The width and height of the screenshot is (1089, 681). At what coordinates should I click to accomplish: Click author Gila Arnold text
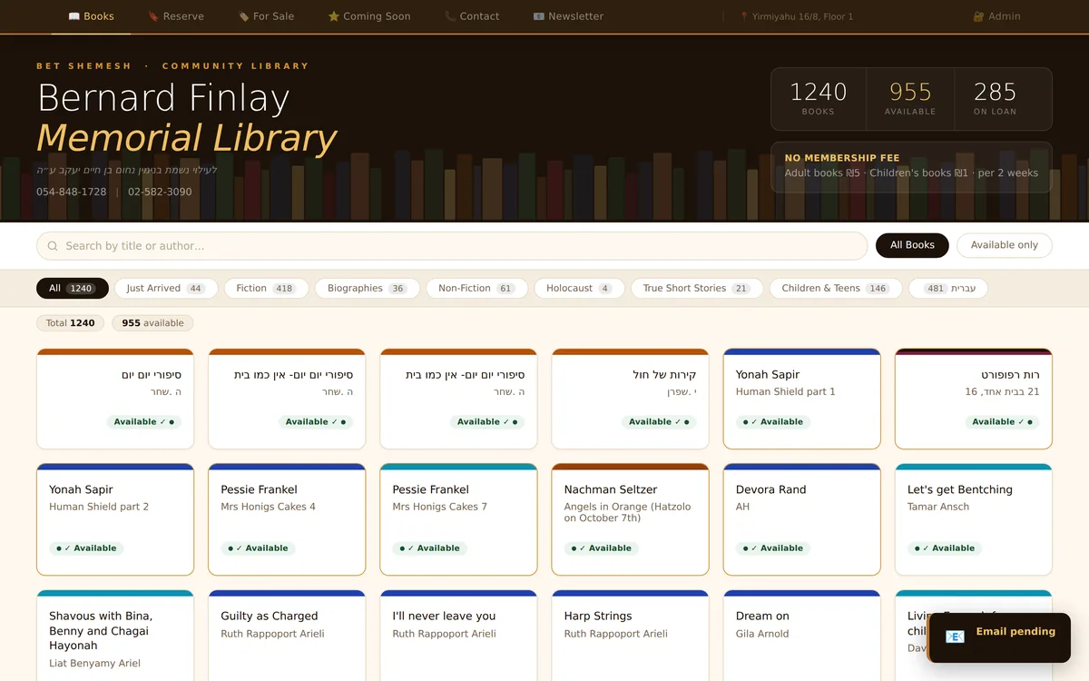[762, 634]
